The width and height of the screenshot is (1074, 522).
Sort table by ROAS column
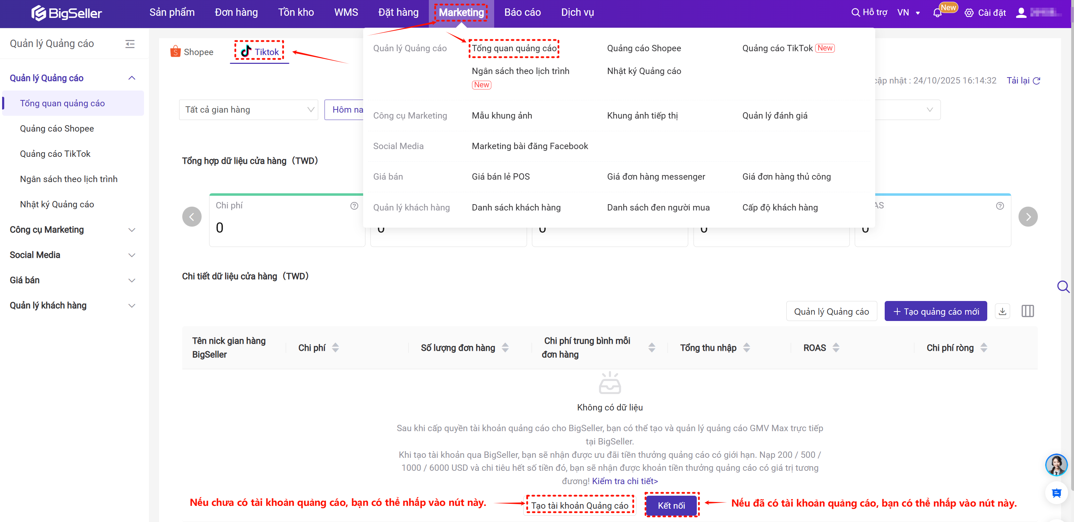(836, 347)
